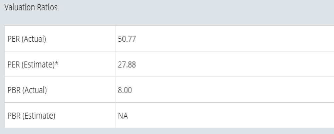Select the PBR (Actual) label
334x134 pixels.
coord(27,90)
